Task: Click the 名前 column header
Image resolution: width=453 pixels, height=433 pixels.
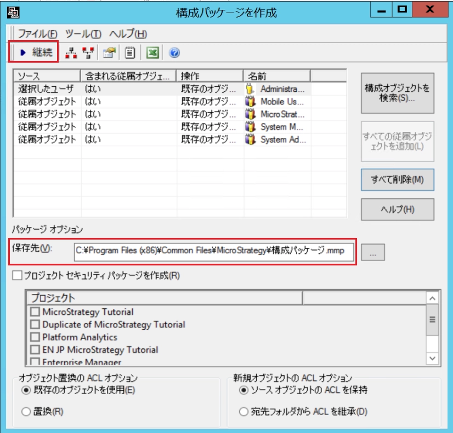Action: 277,76
